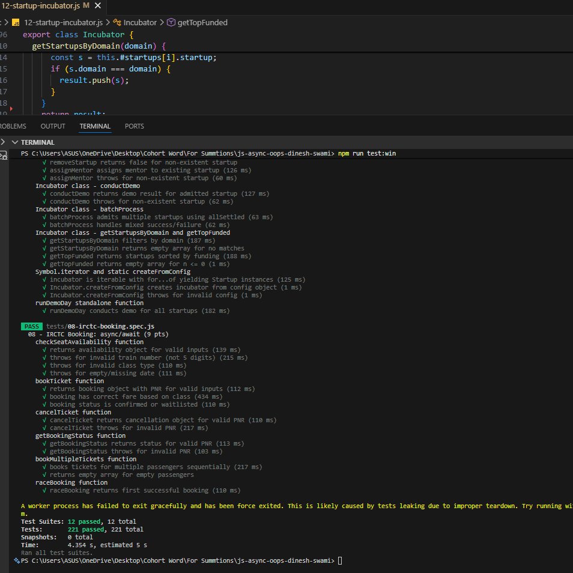Click the method cube icon beside getTopFunded
573x573 pixels.
click(x=171, y=23)
